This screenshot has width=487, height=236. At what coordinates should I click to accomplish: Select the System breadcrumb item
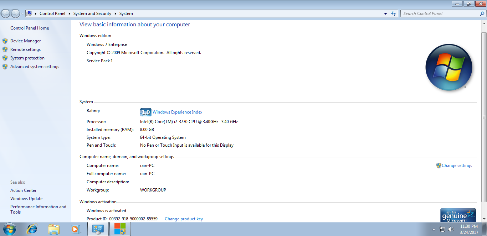[126, 14]
